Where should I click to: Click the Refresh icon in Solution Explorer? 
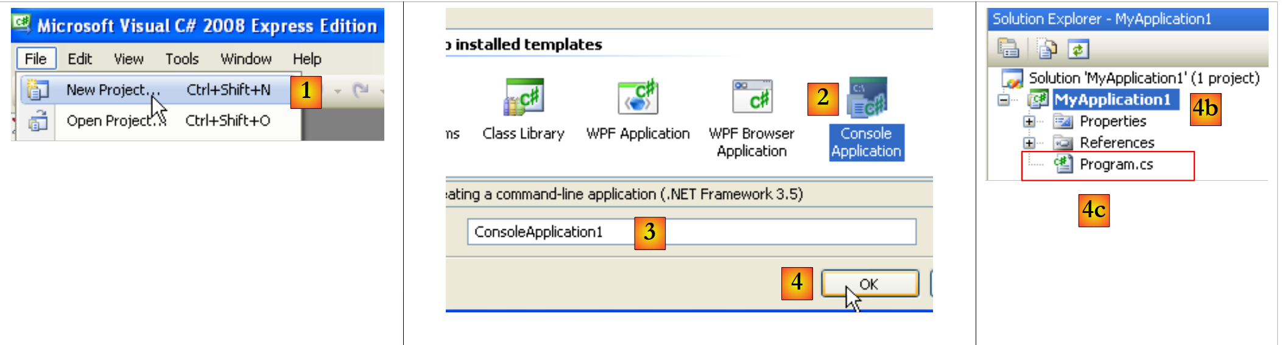coord(1078,49)
